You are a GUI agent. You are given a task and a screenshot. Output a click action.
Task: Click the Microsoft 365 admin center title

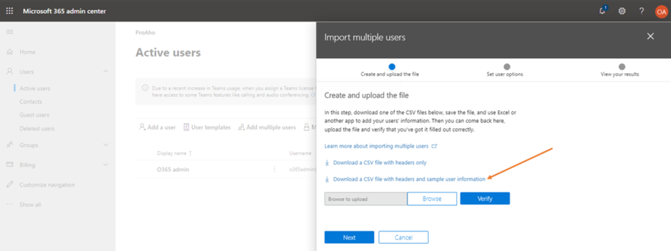tap(64, 11)
